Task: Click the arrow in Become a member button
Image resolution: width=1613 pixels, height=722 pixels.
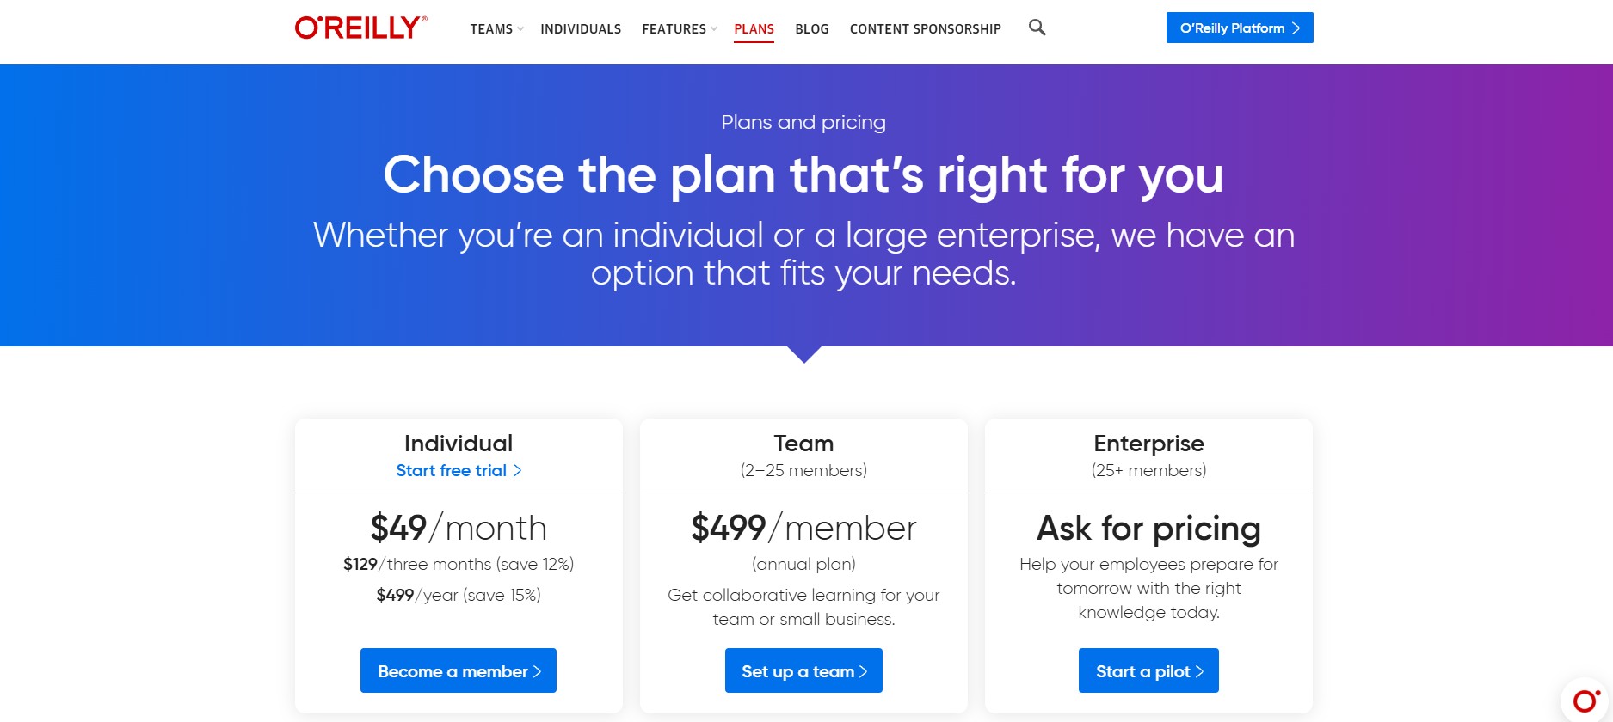Action: coord(538,671)
